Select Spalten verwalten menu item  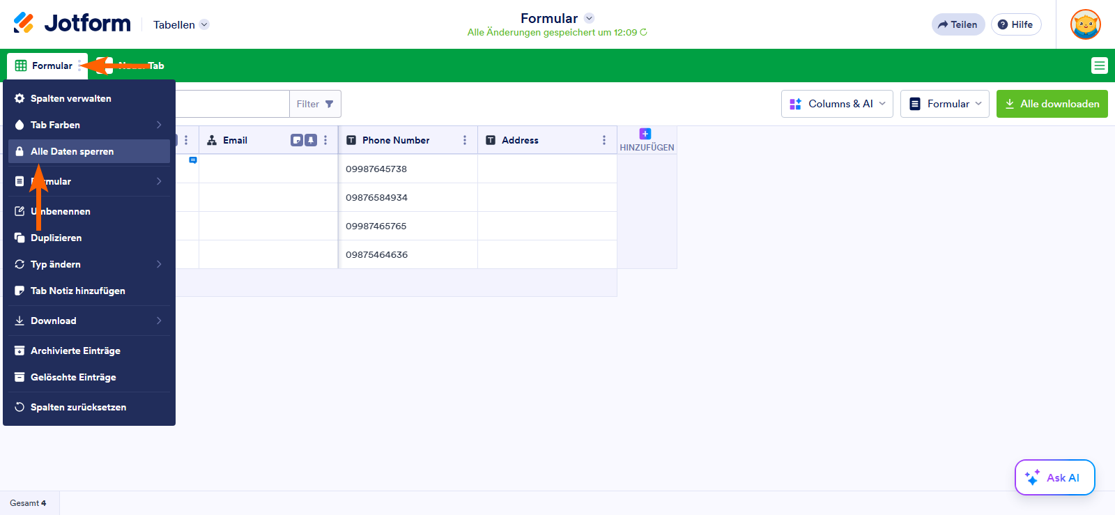point(89,98)
